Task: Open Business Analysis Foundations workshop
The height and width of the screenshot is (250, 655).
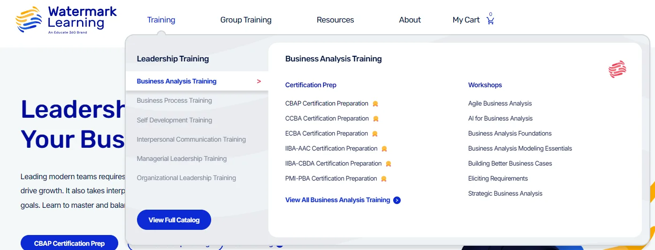Action: [x=510, y=133]
